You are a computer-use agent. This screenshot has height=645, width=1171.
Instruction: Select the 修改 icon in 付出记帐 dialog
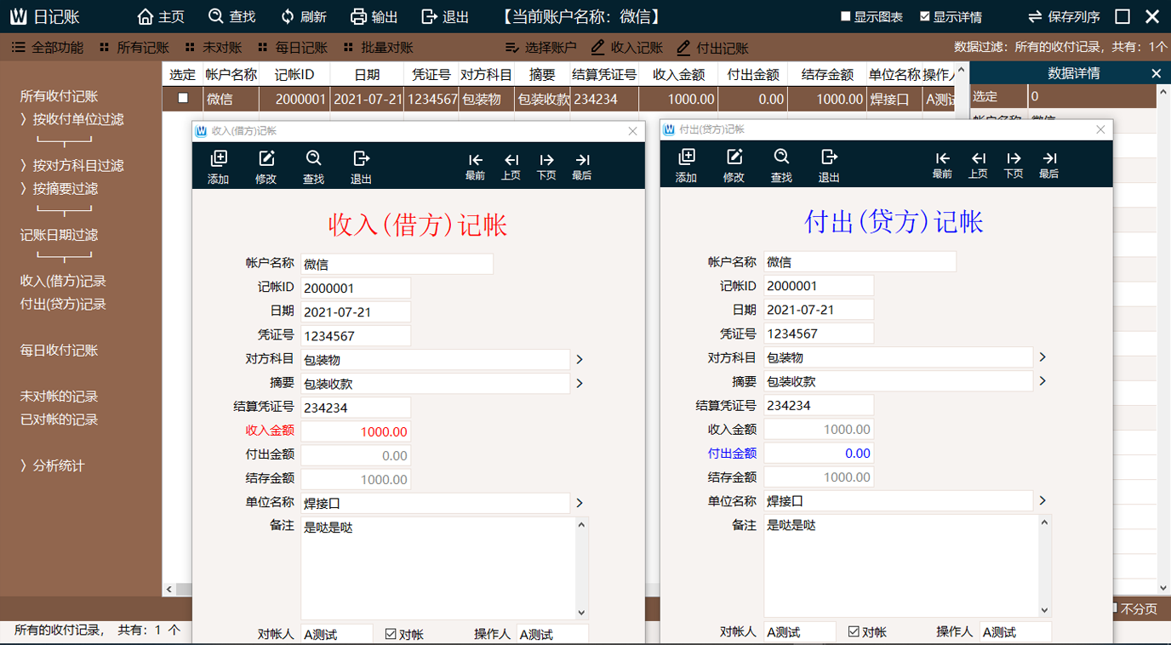[733, 164]
